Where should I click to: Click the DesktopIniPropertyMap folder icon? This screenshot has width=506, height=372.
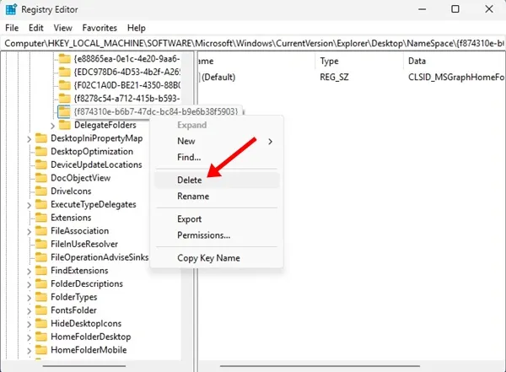click(41, 137)
